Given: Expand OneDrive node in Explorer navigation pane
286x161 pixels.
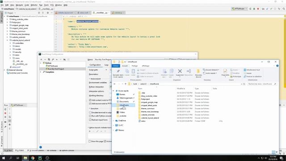Looking at the screenshot, I should click(x=114, y=121).
